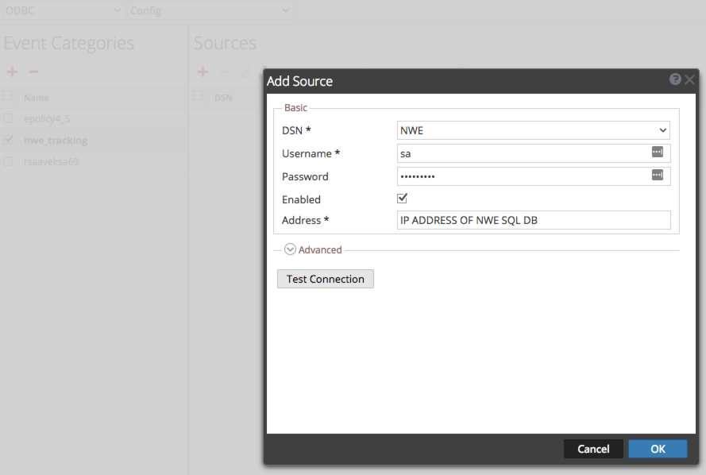
Task: Toggle the Enabled checkbox
Action: point(402,198)
